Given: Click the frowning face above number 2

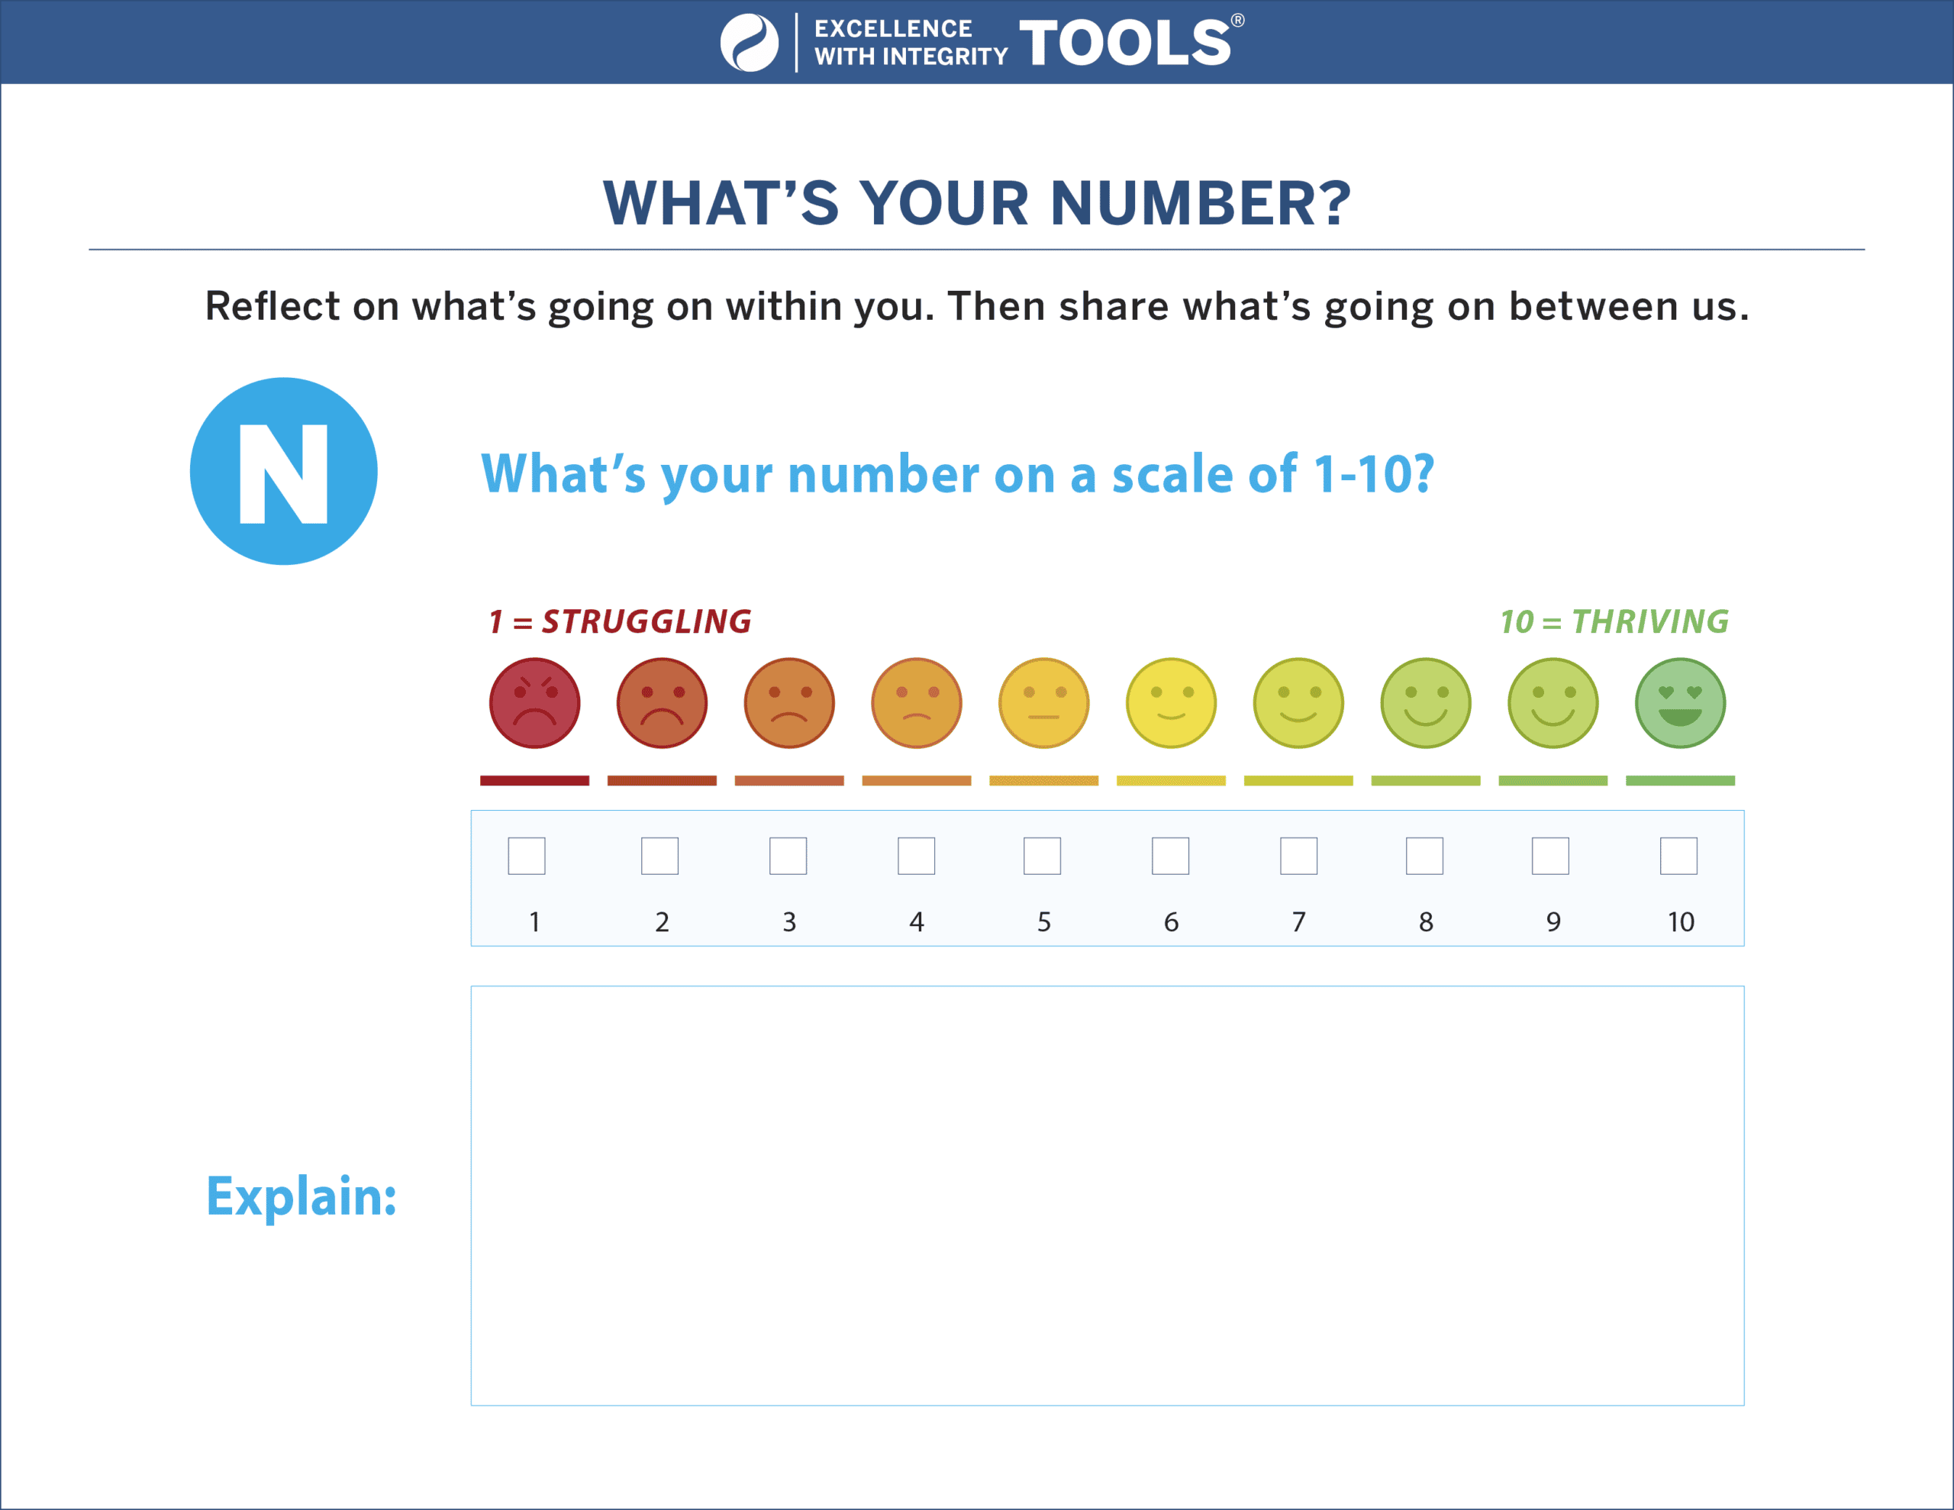Looking at the screenshot, I should tap(661, 702).
